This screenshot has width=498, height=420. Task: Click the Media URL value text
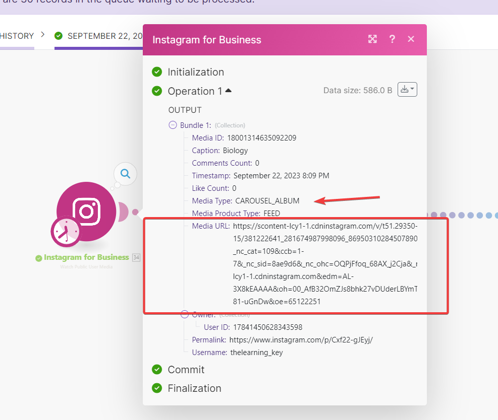[325, 264]
